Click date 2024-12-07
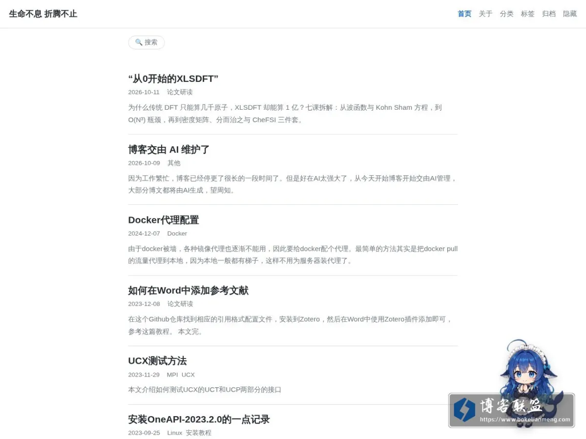Viewport: 586px width, 439px height. tap(144, 234)
